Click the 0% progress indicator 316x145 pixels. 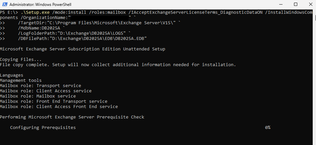tap(268, 128)
